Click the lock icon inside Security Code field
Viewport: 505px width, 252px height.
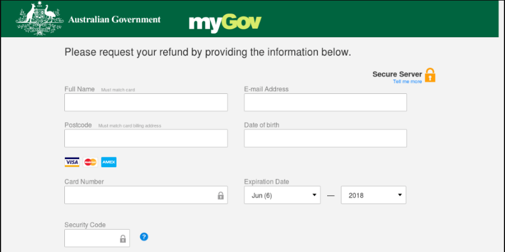click(123, 238)
